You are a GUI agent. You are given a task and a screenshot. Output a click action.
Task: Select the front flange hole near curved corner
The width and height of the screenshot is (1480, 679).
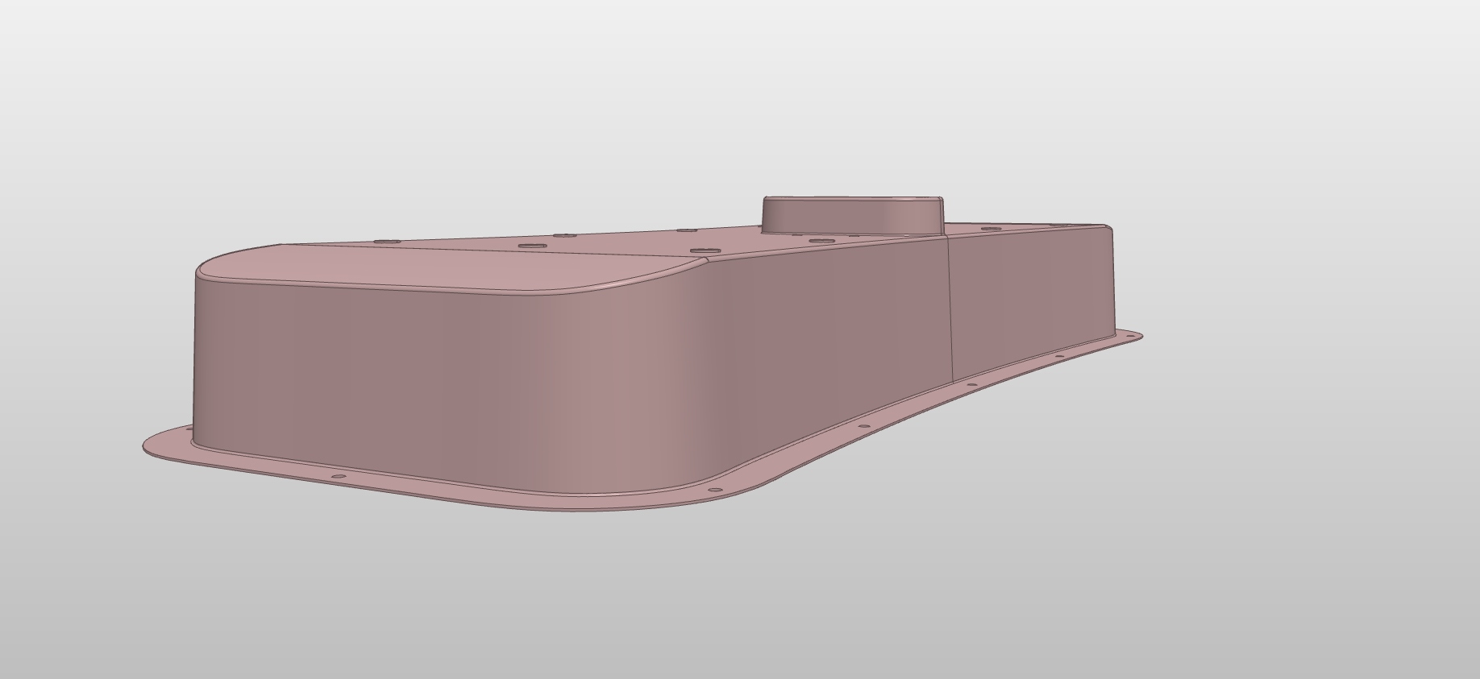pyautogui.click(x=713, y=490)
